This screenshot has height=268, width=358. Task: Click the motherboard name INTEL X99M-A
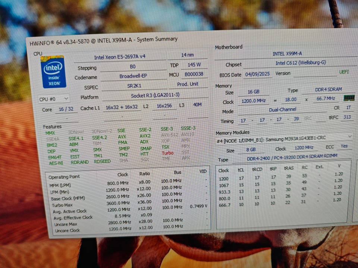pyautogui.click(x=287, y=54)
